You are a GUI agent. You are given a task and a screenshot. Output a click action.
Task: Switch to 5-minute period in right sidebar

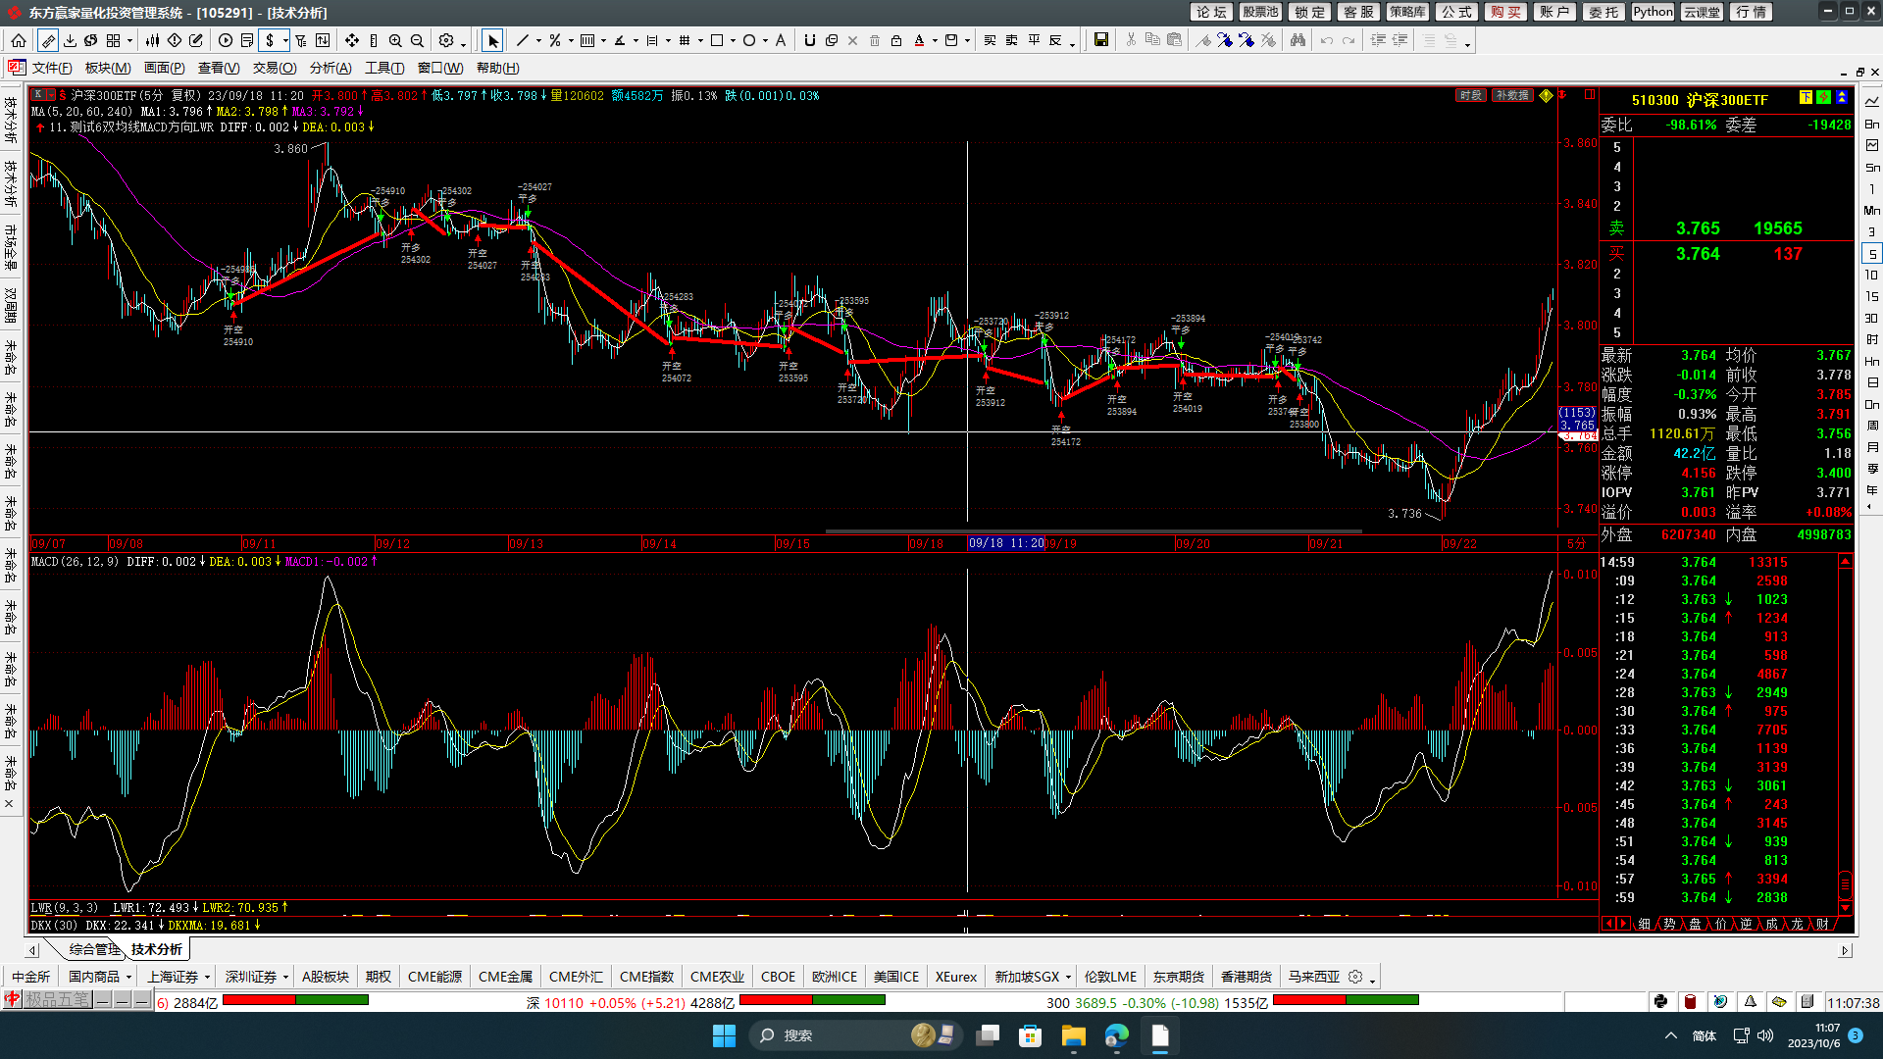1871,254
